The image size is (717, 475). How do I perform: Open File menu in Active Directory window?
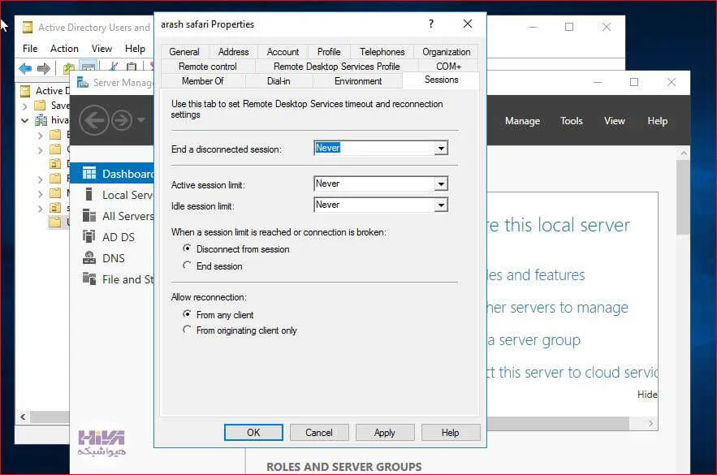click(x=30, y=49)
